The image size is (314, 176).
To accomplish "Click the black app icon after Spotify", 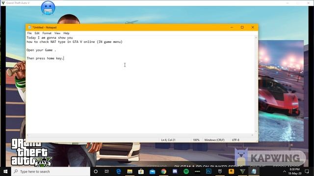I will (x=197, y=172).
